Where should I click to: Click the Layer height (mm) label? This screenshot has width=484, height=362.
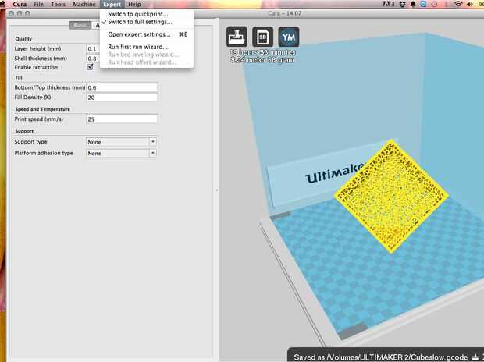[x=37, y=48]
